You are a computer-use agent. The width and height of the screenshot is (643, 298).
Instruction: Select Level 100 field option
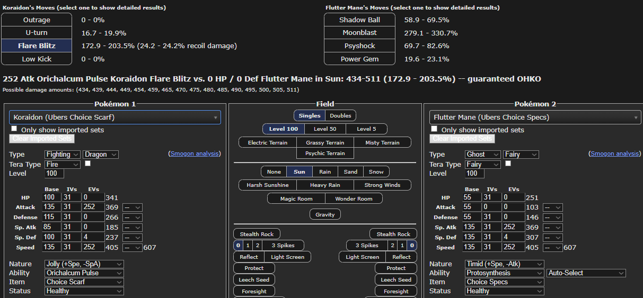pos(283,129)
